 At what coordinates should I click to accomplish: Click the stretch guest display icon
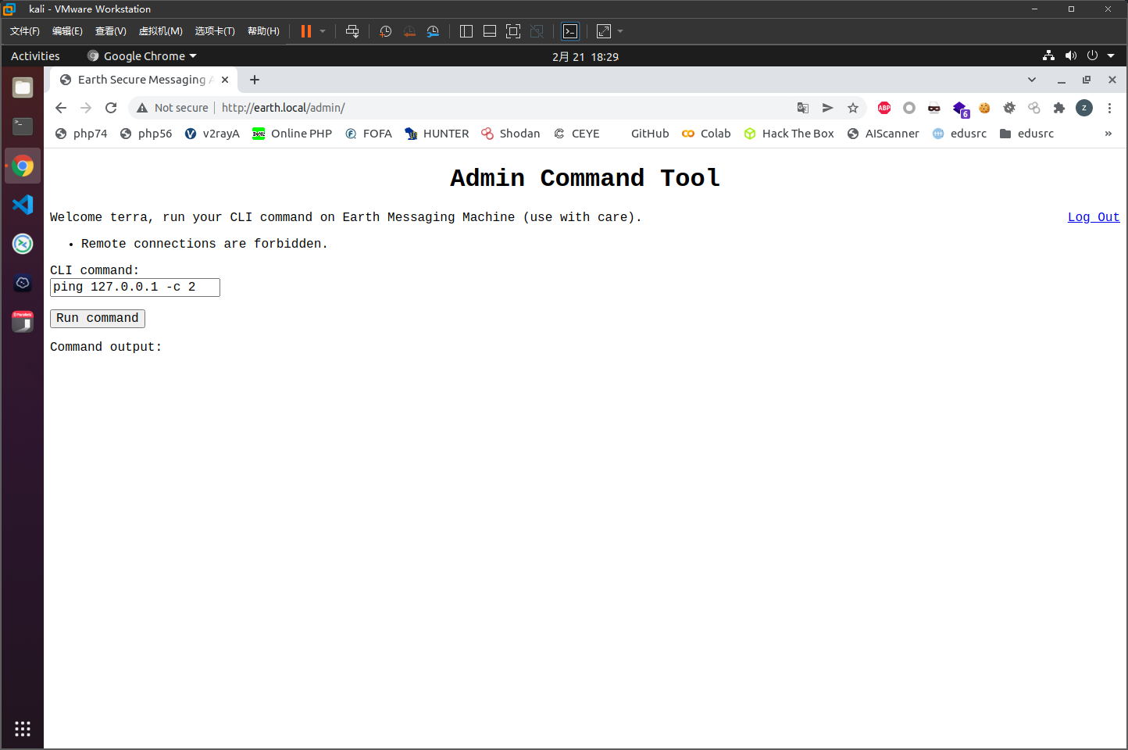coord(604,31)
